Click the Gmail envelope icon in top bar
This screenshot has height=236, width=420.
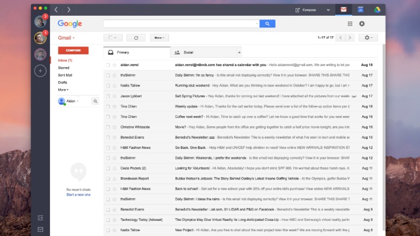344,9
